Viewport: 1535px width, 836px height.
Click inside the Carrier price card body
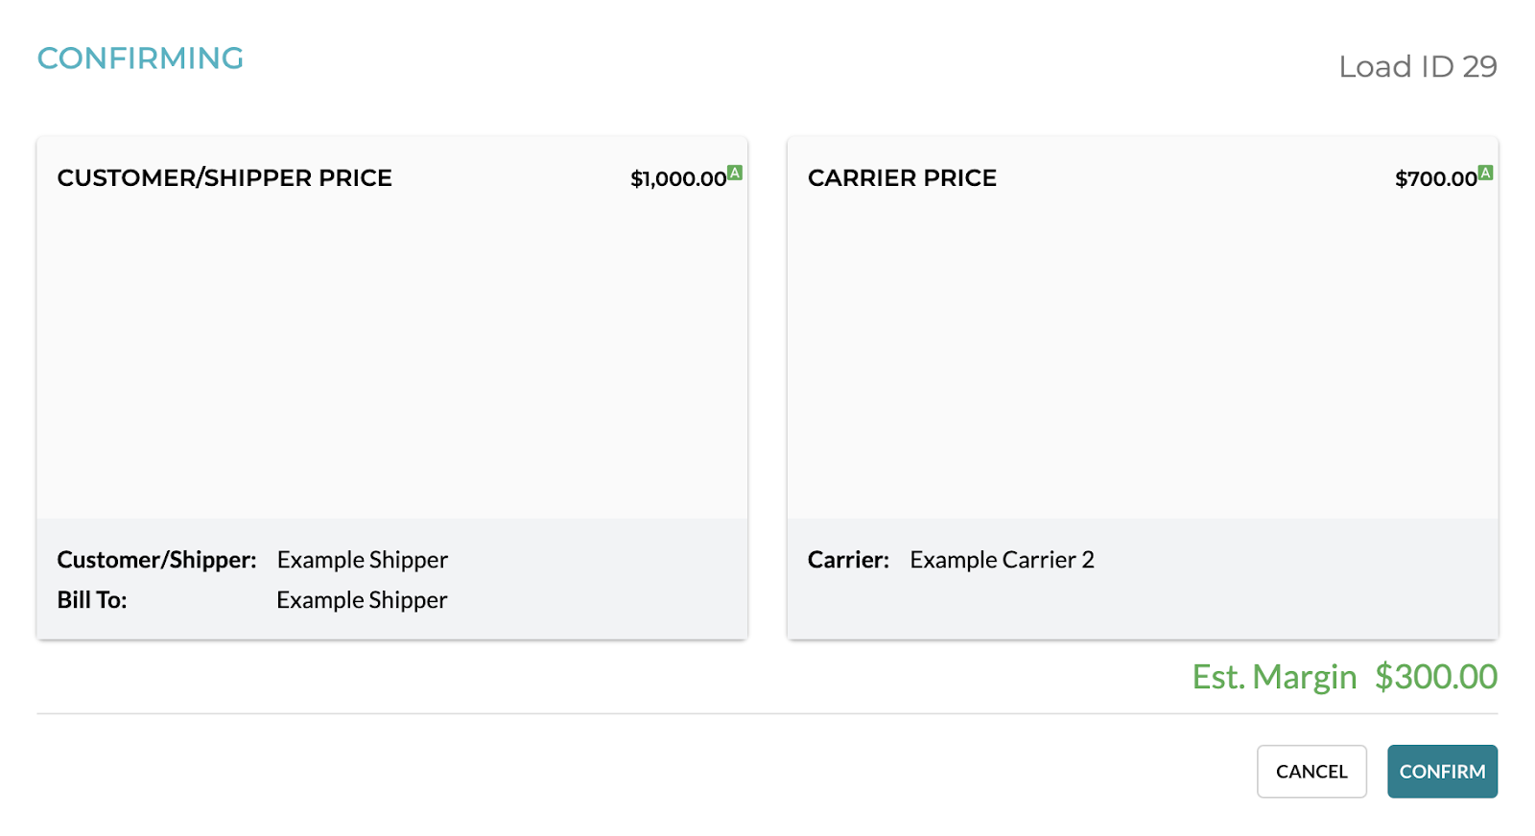click(1142, 355)
